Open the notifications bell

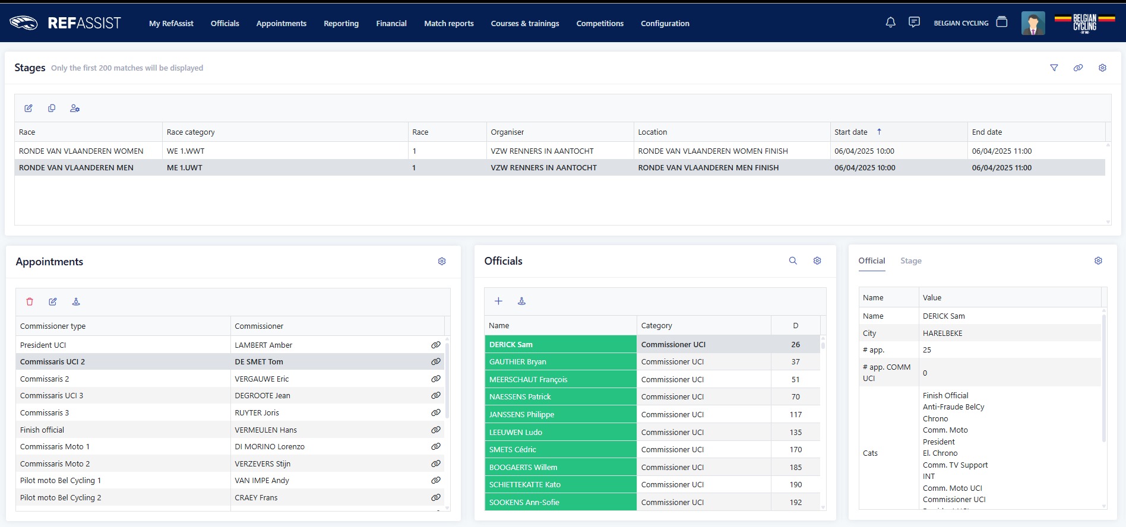tap(890, 23)
